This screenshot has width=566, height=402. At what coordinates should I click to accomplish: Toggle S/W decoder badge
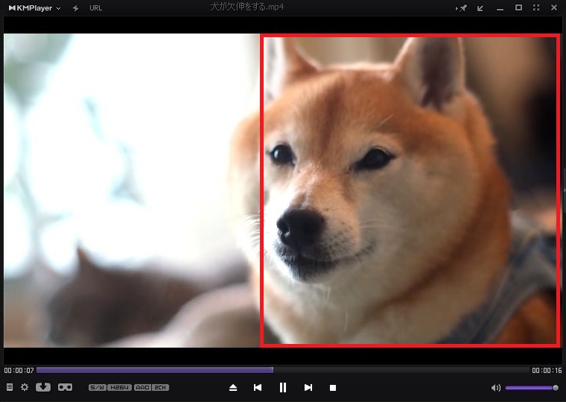click(98, 388)
